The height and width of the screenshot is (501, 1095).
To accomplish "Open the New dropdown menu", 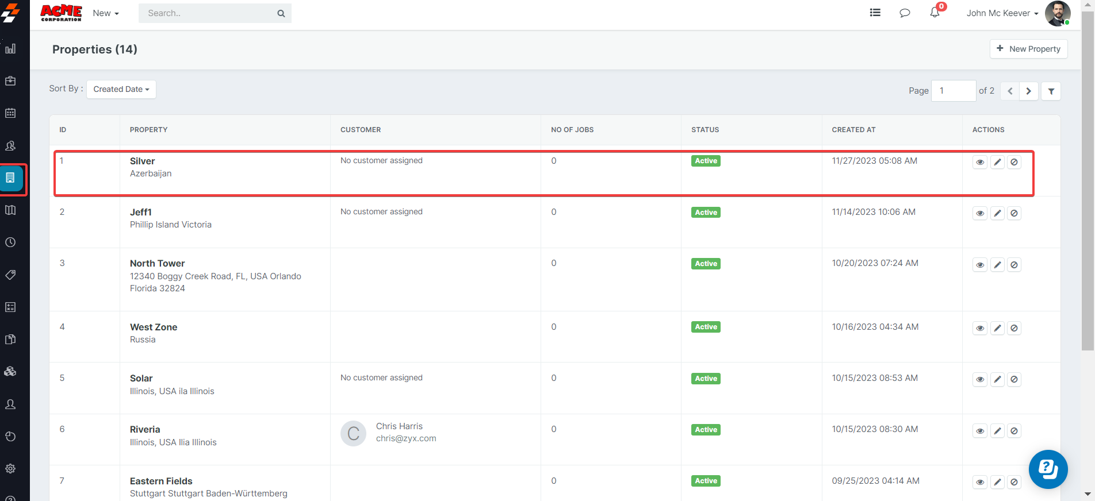I will pyautogui.click(x=106, y=13).
